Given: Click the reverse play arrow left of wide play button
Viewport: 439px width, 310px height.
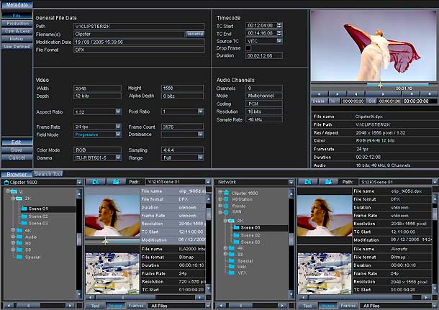Looking at the screenshot, I should coord(356,94).
